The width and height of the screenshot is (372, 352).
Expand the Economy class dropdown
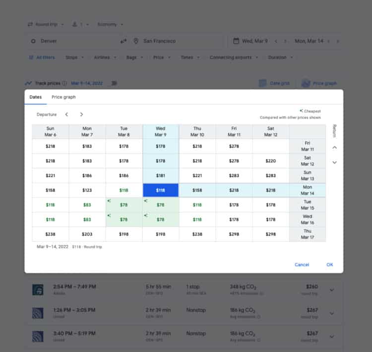[110, 24]
